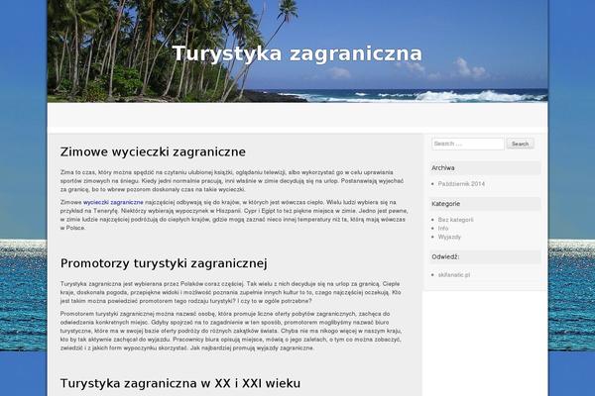Open the Promotorzy turystyki zagranicznej post title
595x396 pixels.
pos(164,263)
